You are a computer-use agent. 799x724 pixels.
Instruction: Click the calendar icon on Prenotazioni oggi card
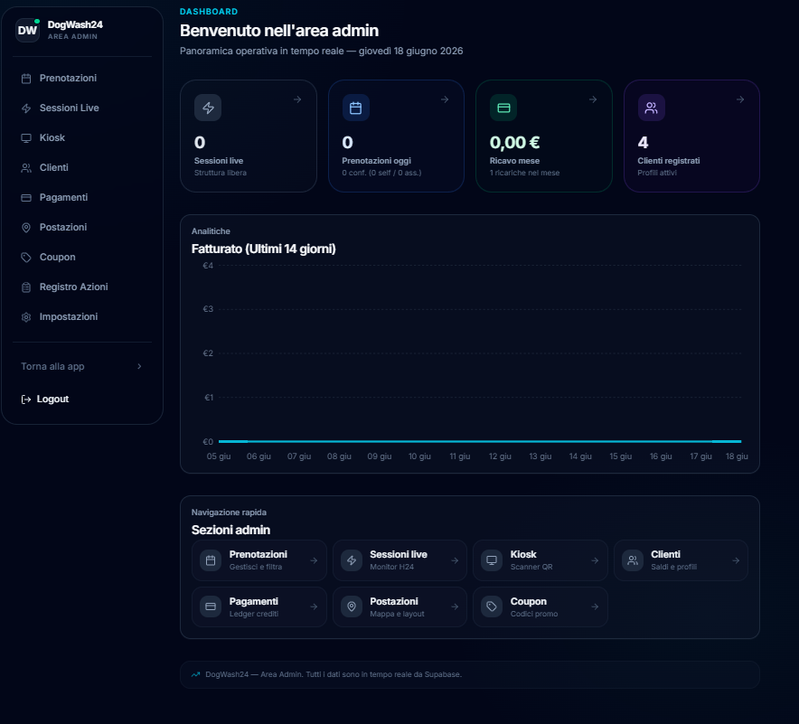coord(356,108)
